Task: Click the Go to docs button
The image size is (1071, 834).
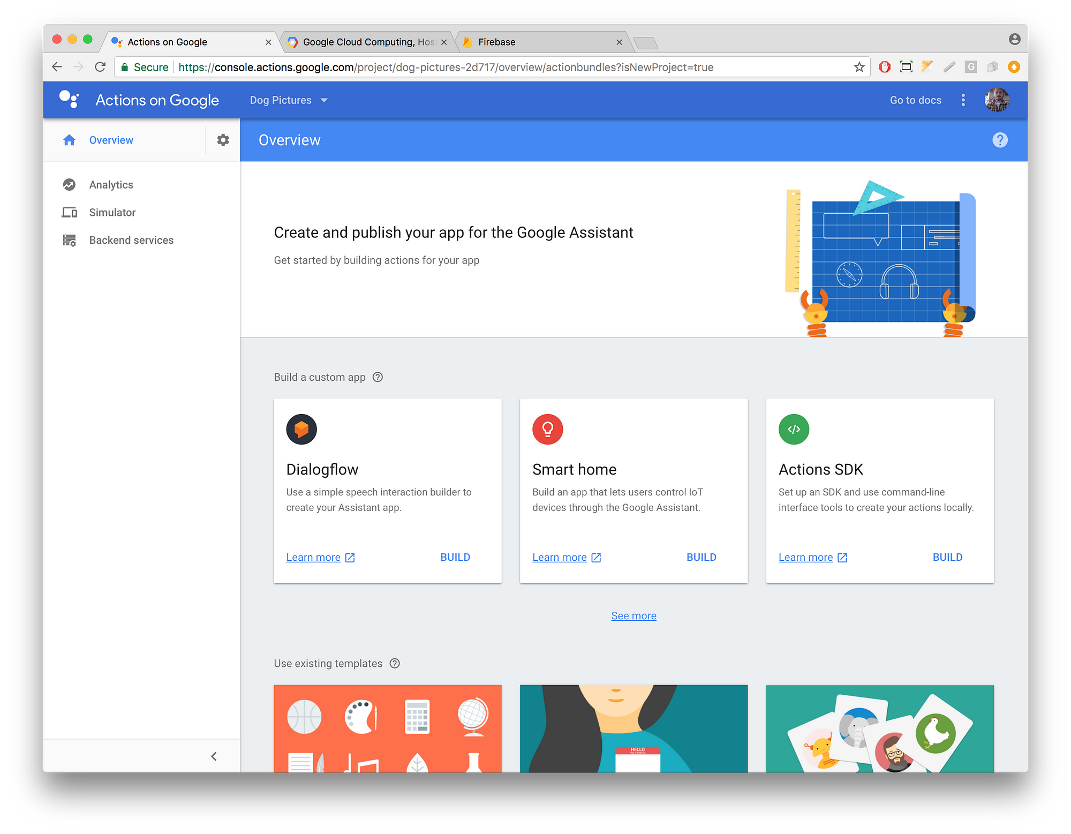Action: pos(915,100)
